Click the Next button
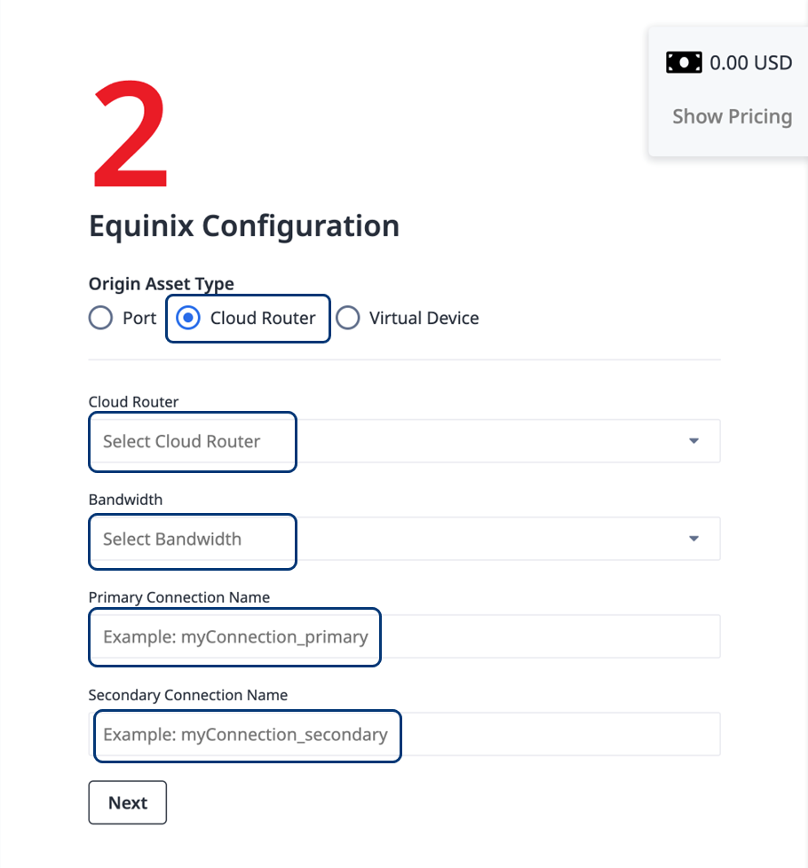 (x=127, y=802)
